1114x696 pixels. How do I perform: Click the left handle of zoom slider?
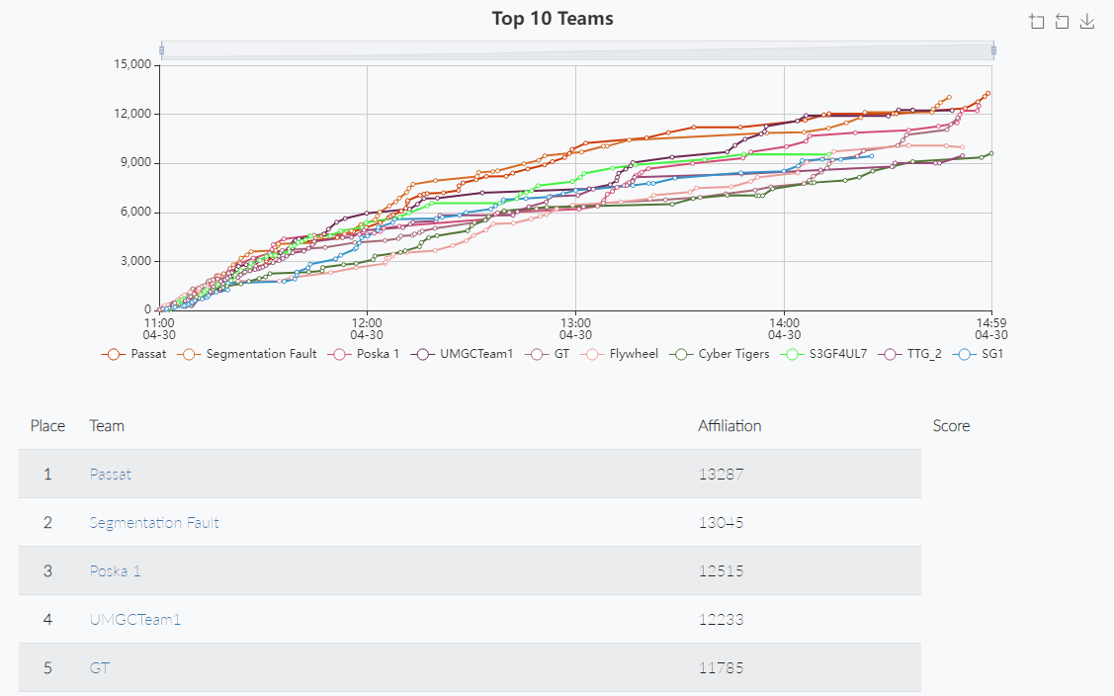(x=161, y=50)
